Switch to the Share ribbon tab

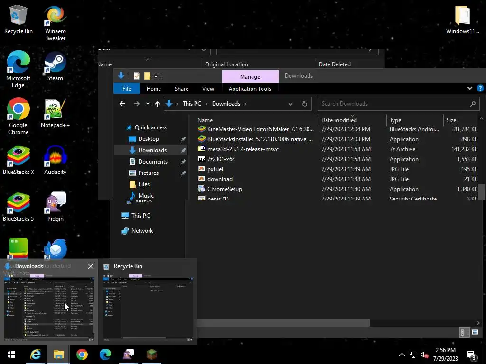(181, 89)
